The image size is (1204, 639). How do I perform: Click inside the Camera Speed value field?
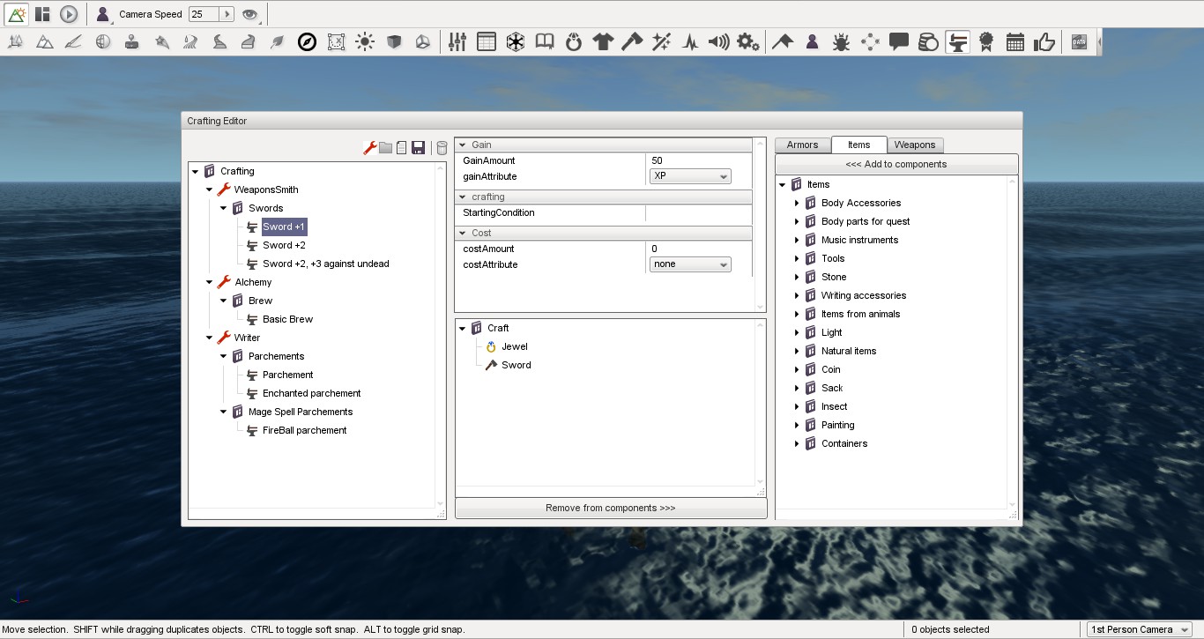coord(204,13)
